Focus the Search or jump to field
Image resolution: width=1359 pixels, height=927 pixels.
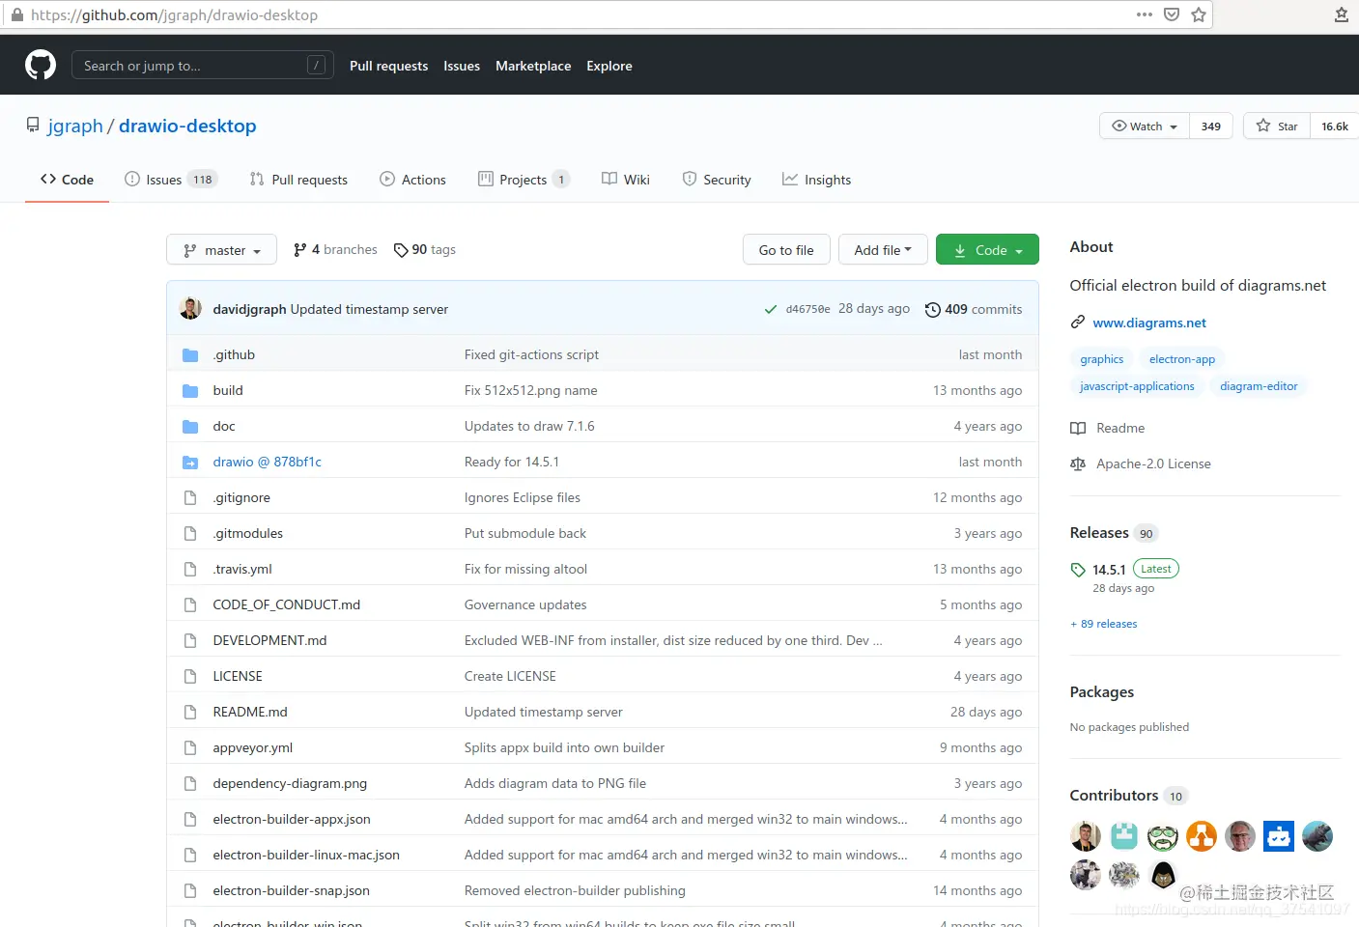[203, 66]
